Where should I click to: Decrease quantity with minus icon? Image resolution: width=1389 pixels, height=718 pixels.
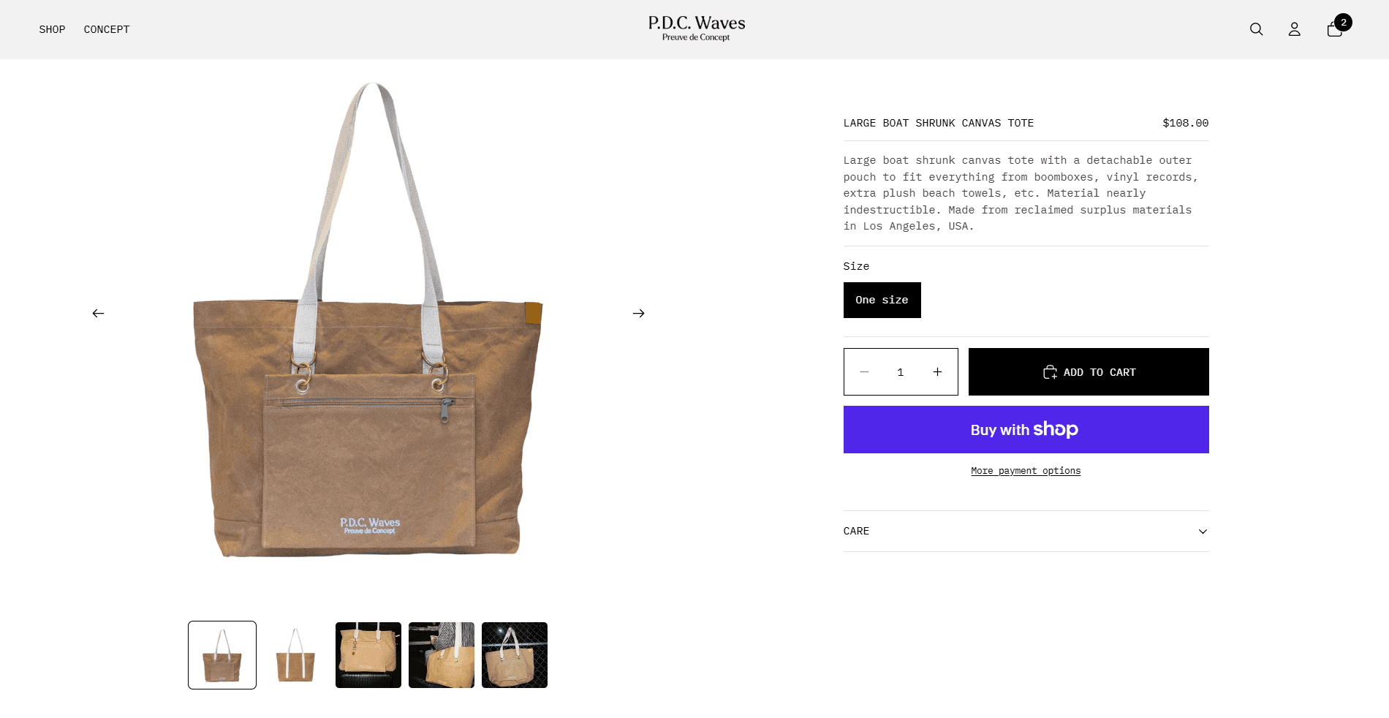(x=864, y=372)
